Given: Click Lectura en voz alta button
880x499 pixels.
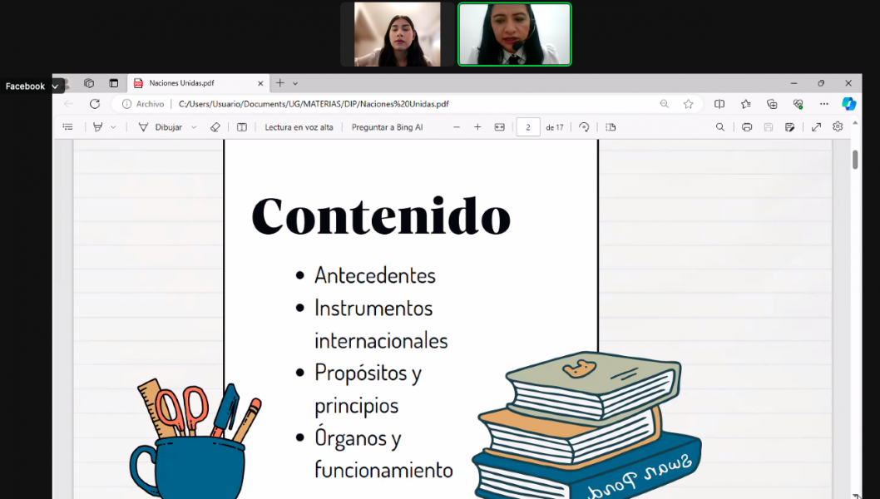Looking at the screenshot, I should click(x=299, y=127).
